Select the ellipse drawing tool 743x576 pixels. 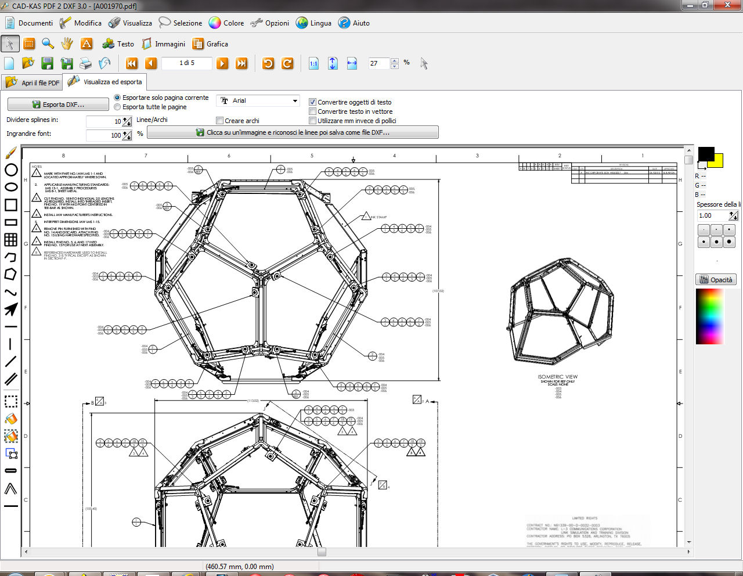pyautogui.click(x=10, y=187)
